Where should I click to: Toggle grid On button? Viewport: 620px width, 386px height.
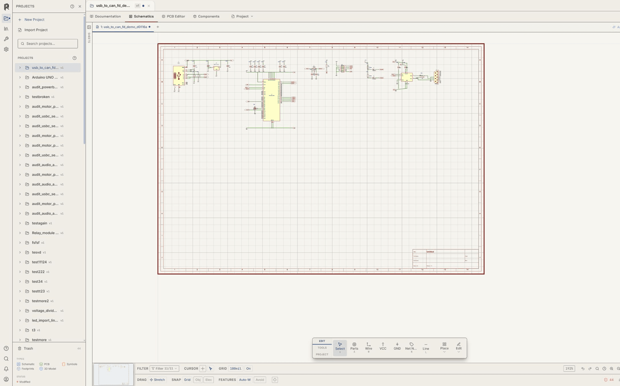tap(248, 369)
